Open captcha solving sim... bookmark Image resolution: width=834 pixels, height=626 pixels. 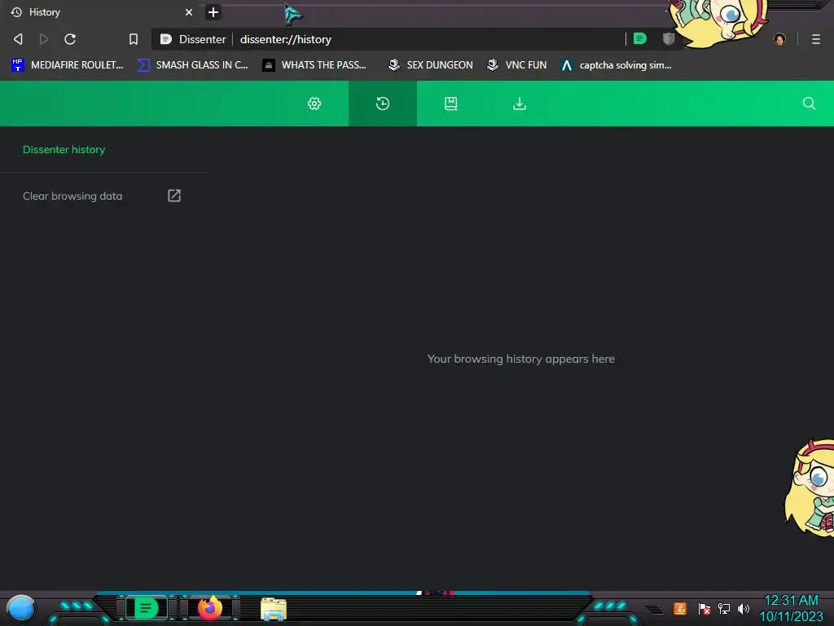[x=617, y=65]
